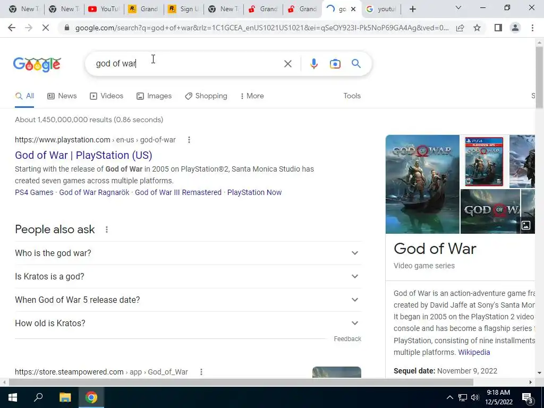Click the browser back arrow
The height and width of the screenshot is (408, 544).
[12, 28]
